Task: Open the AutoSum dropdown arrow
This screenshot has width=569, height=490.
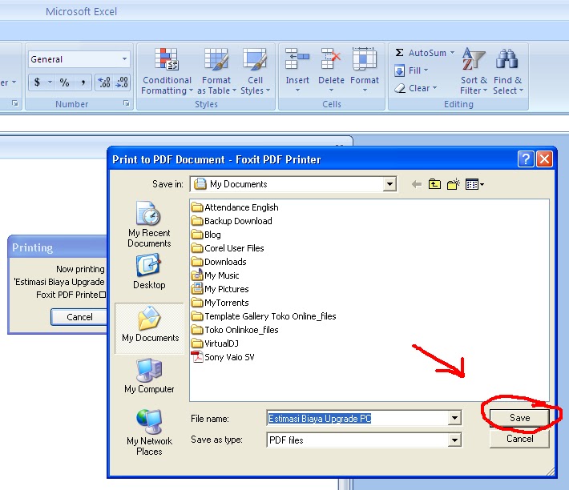Action: [452, 53]
